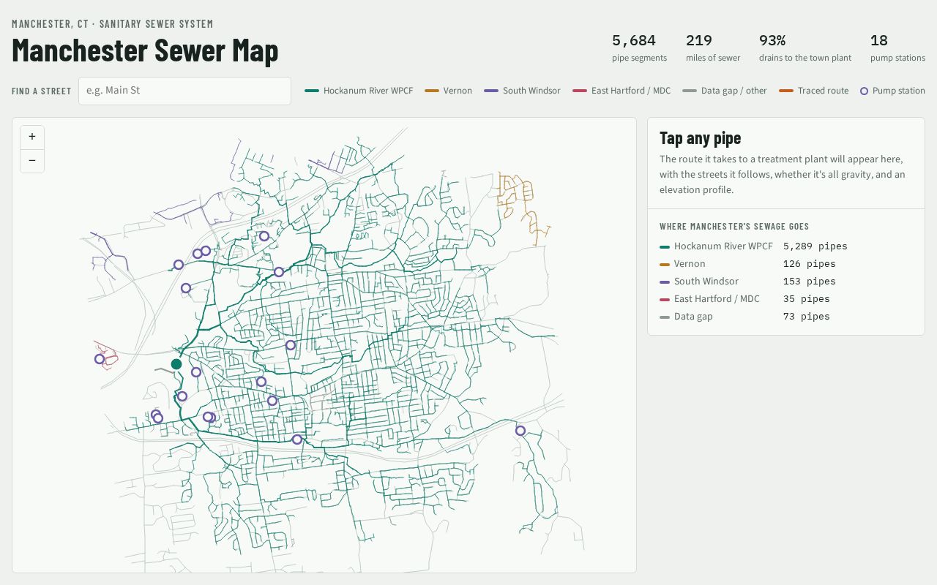Click the Hockanum River WPCF entry in the top legend
Viewport: 937px width, 585px height.
click(359, 91)
